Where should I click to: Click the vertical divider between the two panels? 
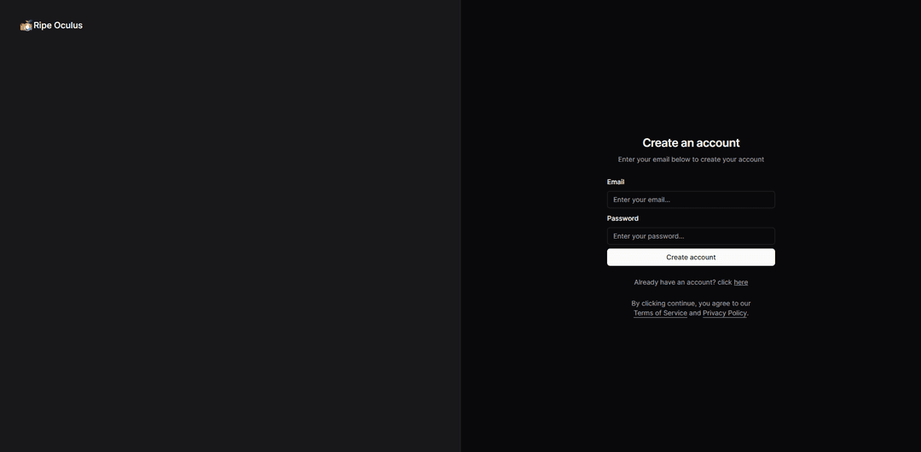[460, 226]
